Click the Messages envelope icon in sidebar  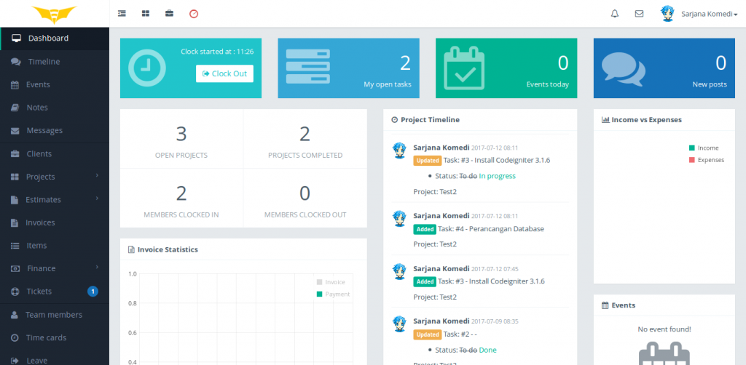click(15, 131)
